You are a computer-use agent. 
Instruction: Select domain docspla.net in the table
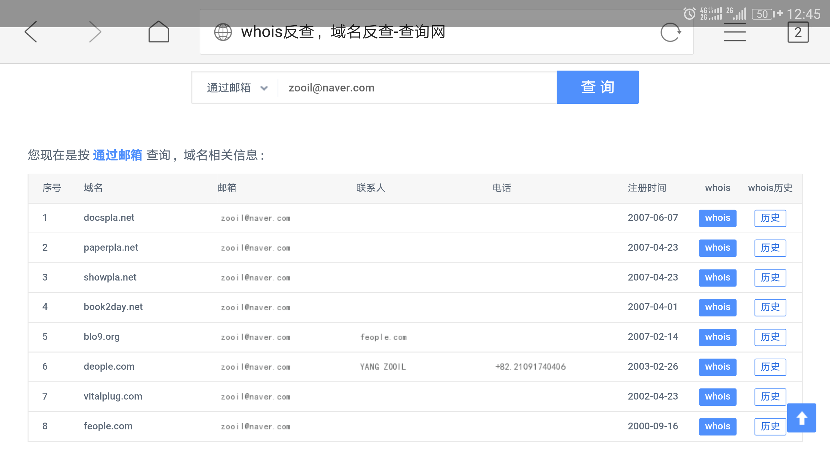click(x=109, y=218)
